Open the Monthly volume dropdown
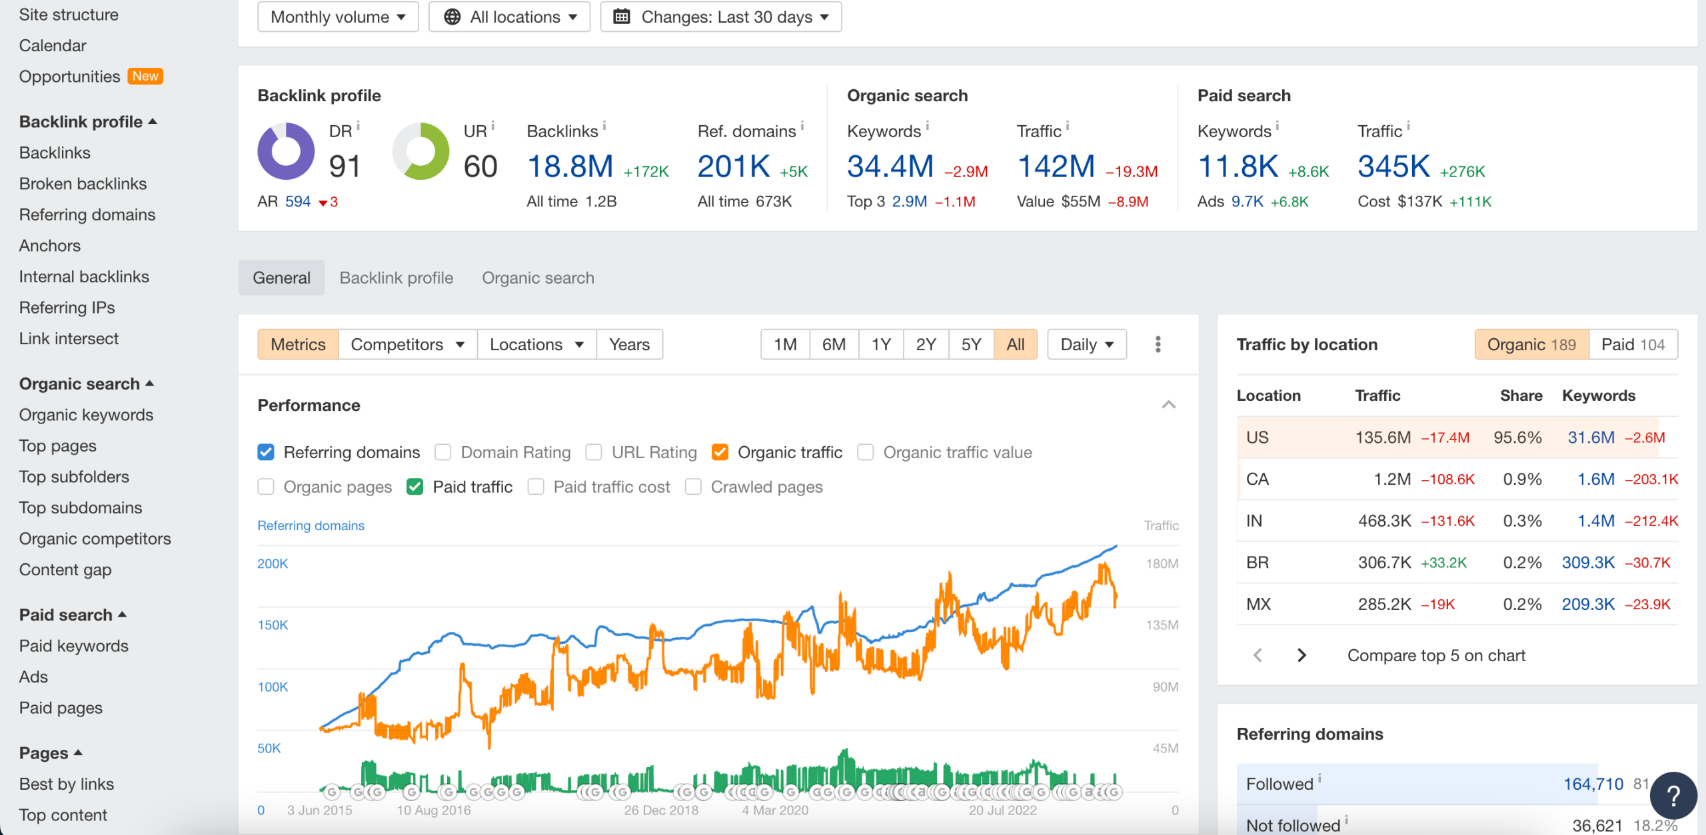The width and height of the screenshot is (1706, 835). tap(338, 17)
